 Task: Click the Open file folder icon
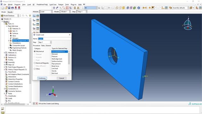pos(6,8)
